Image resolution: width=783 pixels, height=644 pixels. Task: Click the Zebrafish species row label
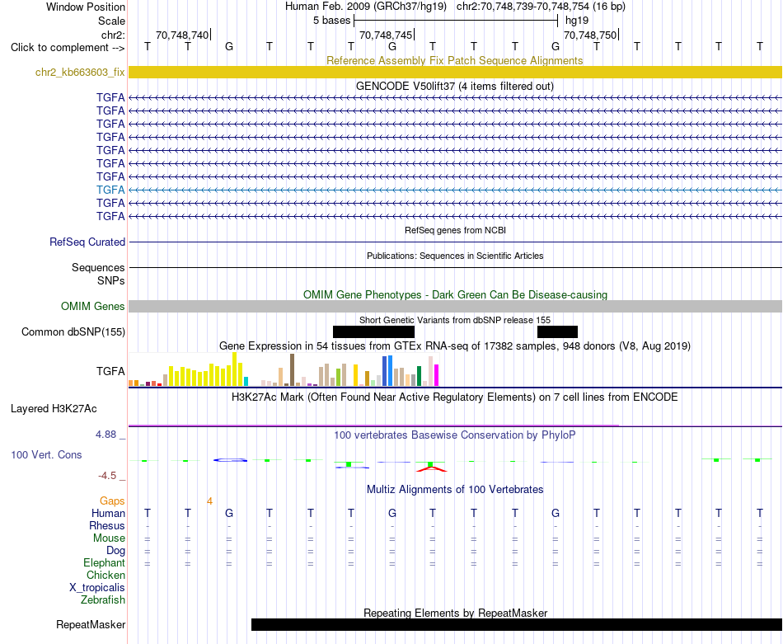[x=103, y=599]
